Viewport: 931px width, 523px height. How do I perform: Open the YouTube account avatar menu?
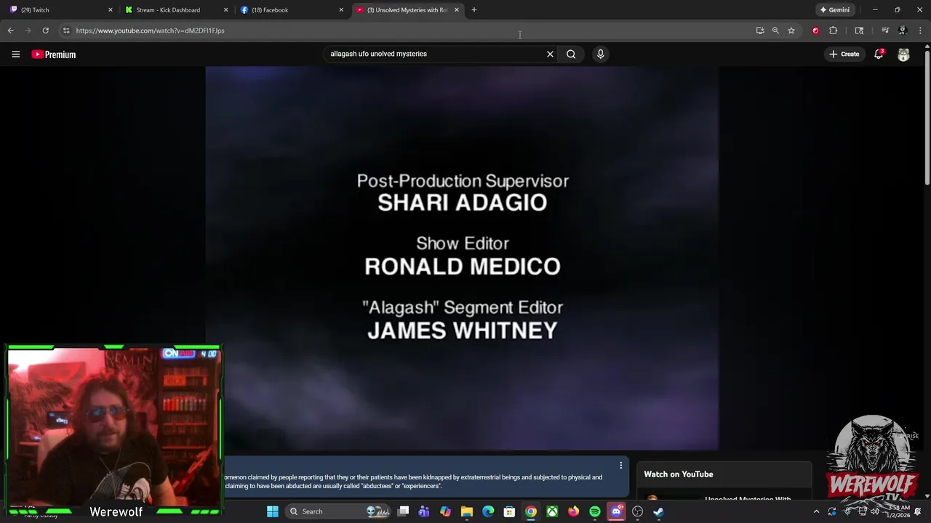(x=903, y=54)
